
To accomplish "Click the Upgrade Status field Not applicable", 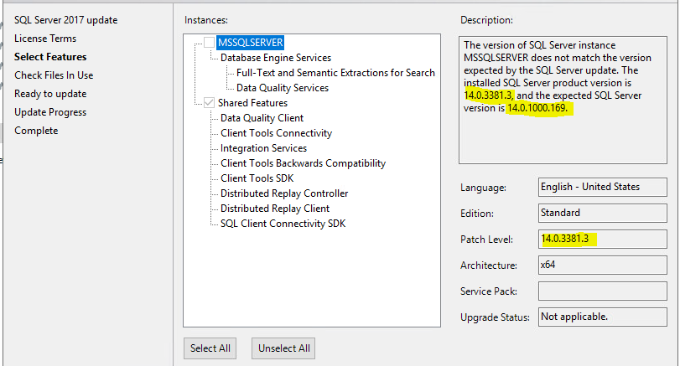I will tap(602, 317).
